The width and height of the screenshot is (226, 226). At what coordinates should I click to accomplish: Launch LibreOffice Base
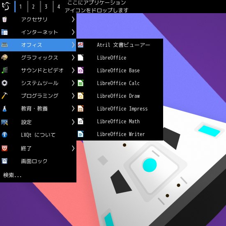(120, 70)
